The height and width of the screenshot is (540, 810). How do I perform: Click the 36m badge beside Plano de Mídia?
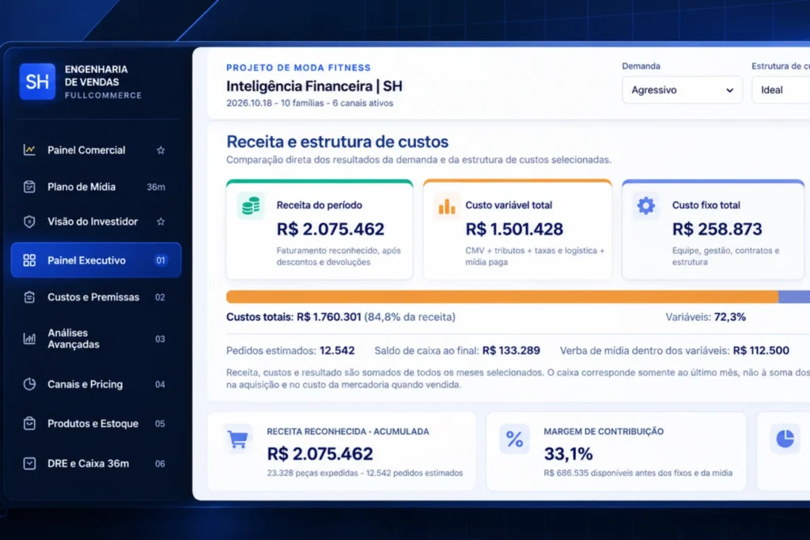coord(156,187)
